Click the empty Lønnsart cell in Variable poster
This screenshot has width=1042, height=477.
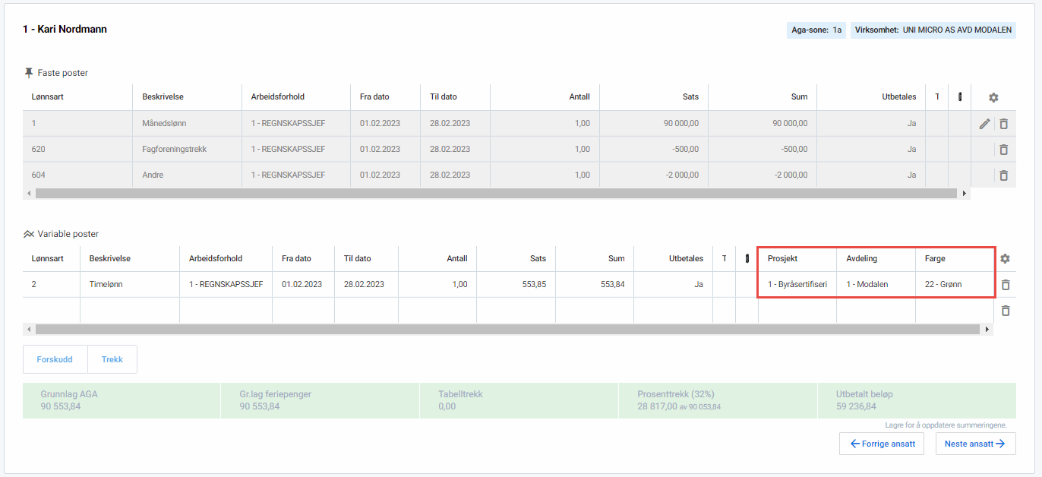click(51, 311)
